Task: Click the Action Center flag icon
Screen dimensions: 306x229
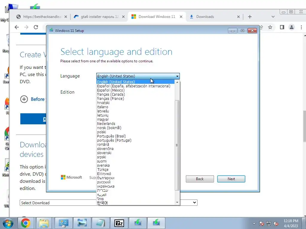Action: [x=261, y=223]
